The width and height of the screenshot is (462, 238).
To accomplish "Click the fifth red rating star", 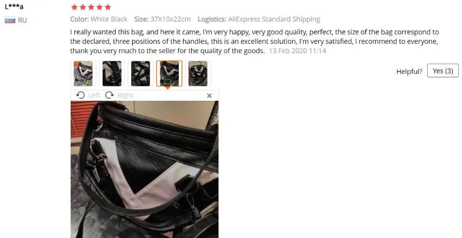I will point(108,7).
